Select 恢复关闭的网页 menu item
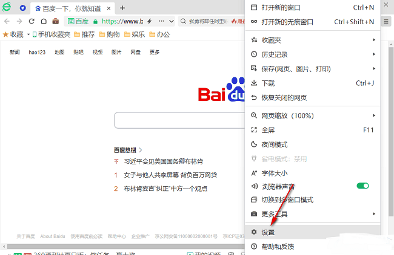394x255 pixels. pyautogui.click(x=312, y=97)
